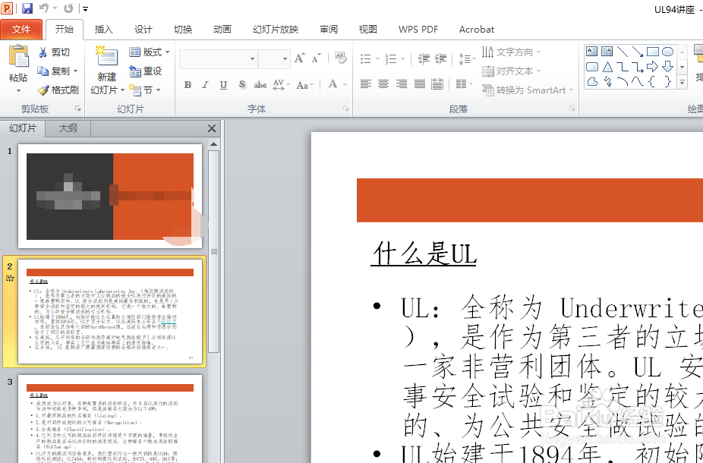Open the 剪贴板 clipboard pane launcher
The image size is (703, 463).
(x=78, y=109)
